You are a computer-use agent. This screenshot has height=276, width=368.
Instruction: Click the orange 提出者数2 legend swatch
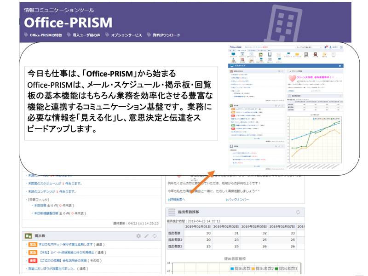[253, 269]
